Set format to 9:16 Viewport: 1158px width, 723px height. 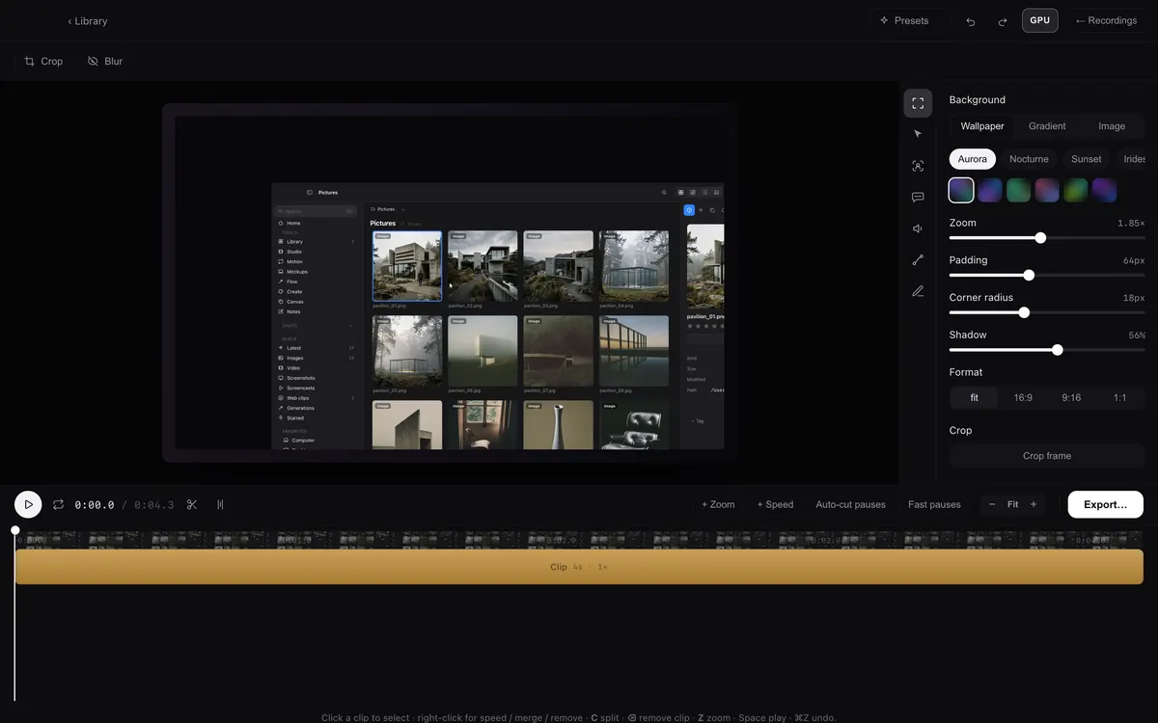tap(1071, 397)
